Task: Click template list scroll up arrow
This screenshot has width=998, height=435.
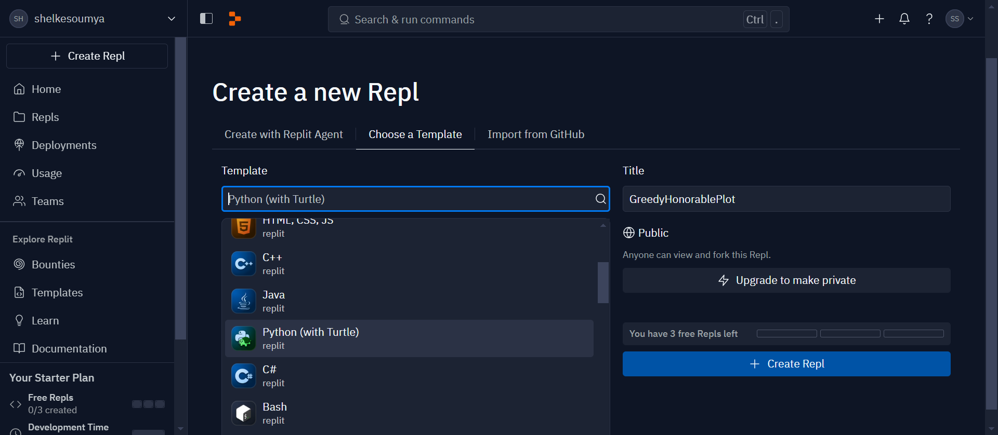Action: (x=603, y=225)
